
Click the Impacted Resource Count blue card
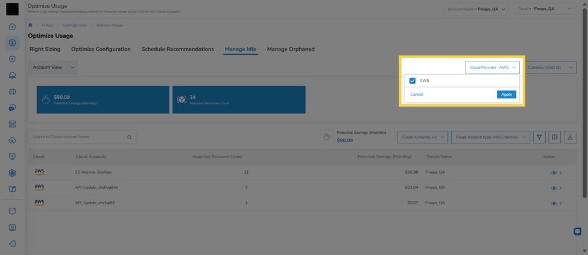click(239, 99)
